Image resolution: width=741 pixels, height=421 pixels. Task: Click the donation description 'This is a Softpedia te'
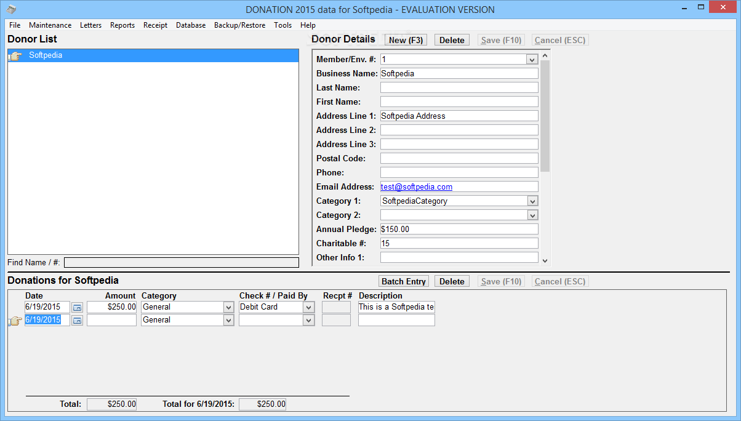(x=396, y=307)
